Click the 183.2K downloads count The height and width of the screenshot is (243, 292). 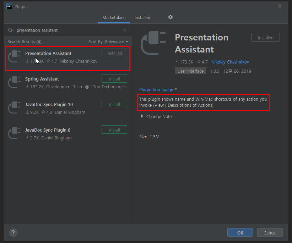35,87
